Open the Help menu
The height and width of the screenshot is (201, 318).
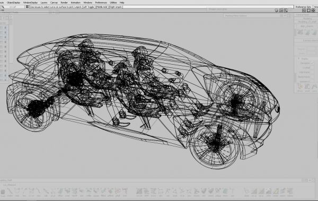pyautogui.click(x=122, y=3)
